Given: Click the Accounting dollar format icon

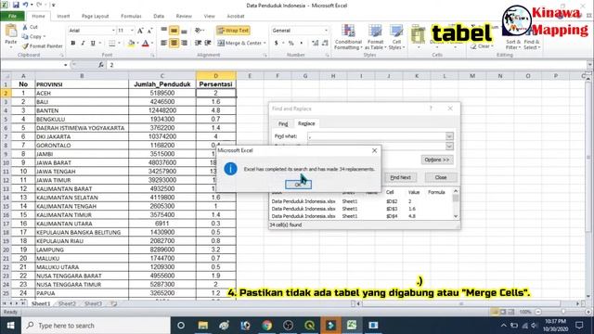Looking at the screenshot, I should pyautogui.click(x=277, y=44).
